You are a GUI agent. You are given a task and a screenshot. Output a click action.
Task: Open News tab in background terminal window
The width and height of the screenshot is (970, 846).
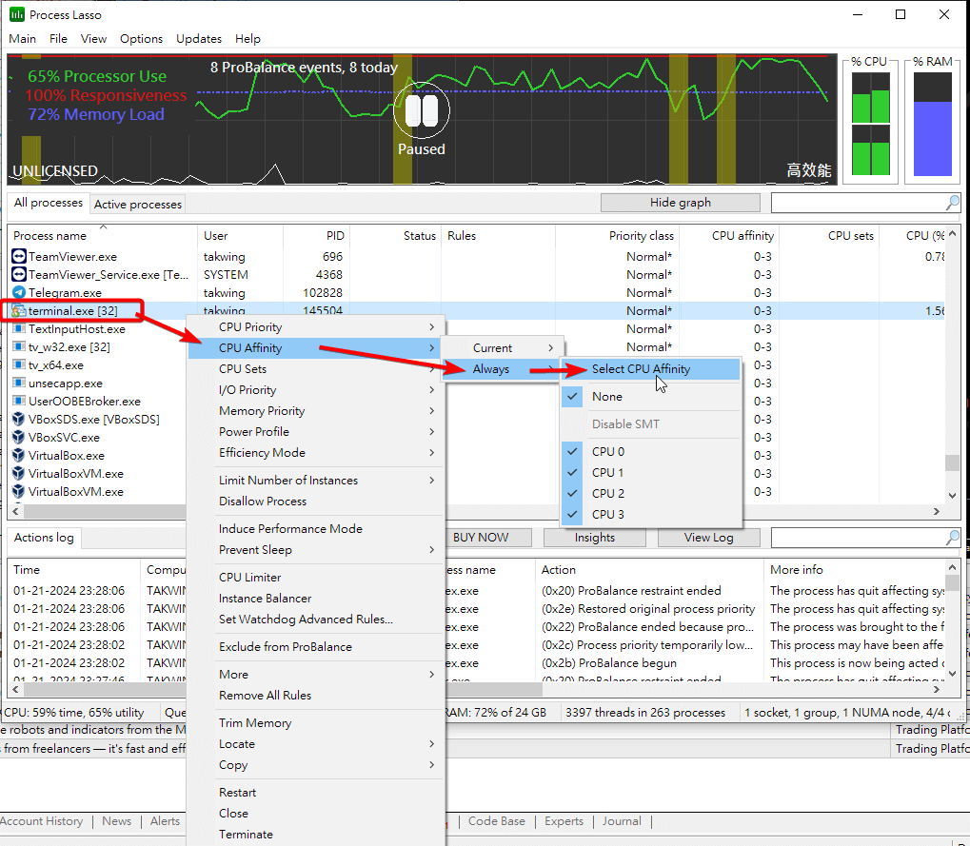[x=117, y=821]
